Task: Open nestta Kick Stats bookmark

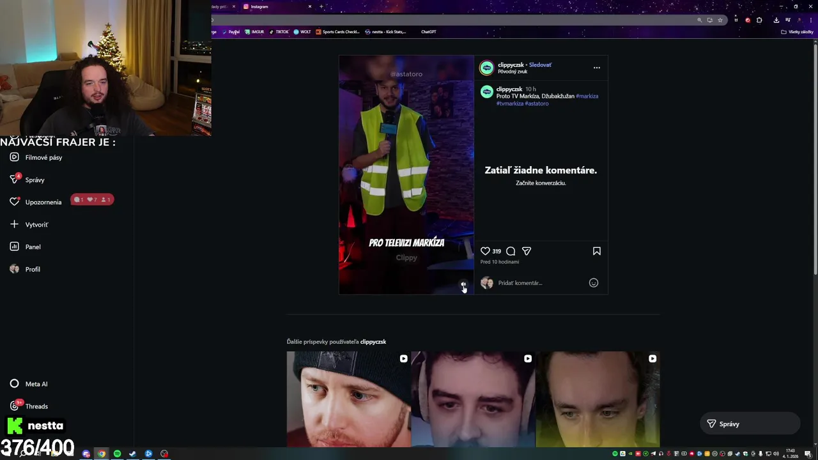Action: click(x=385, y=31)
